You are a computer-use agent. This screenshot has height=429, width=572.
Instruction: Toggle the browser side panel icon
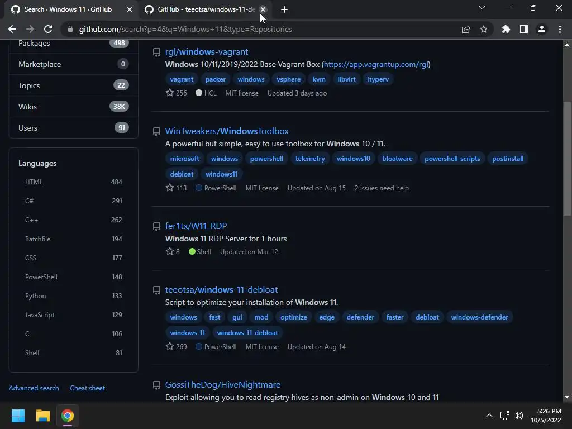coord(524,29)
